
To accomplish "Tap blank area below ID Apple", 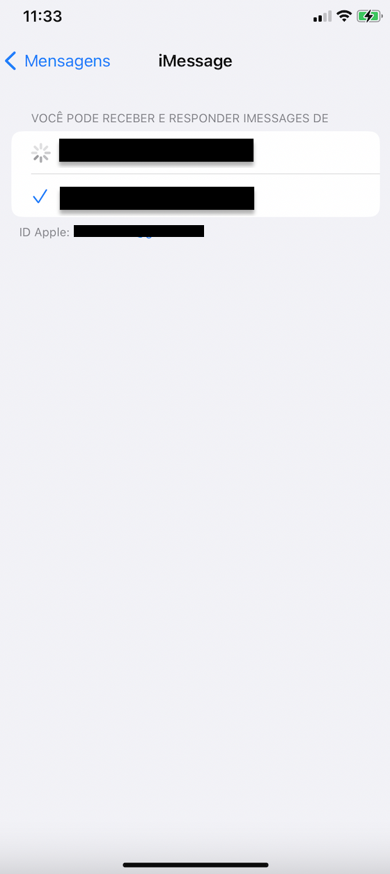I will coord(195,523).
